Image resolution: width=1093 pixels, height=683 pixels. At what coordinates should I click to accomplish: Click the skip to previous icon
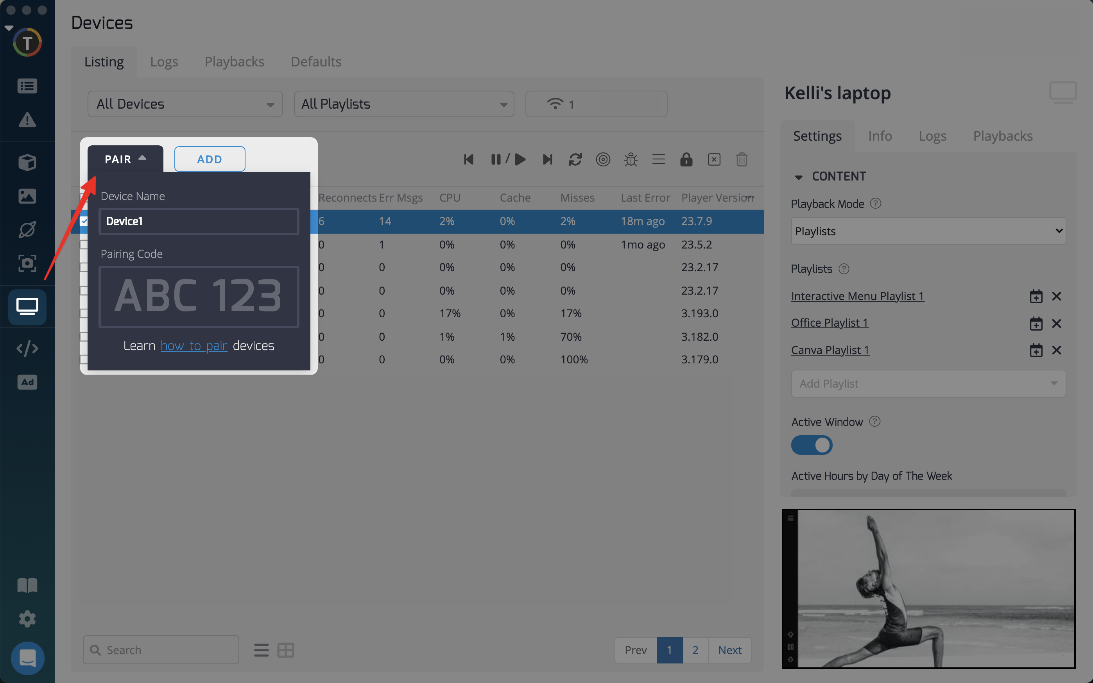pos(469,159)
